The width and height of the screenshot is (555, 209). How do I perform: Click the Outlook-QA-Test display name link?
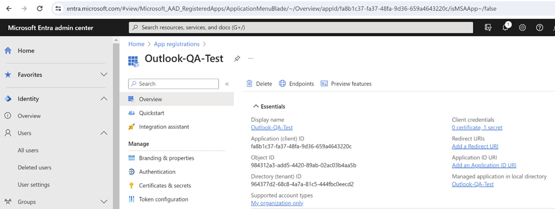coord(272,128)
